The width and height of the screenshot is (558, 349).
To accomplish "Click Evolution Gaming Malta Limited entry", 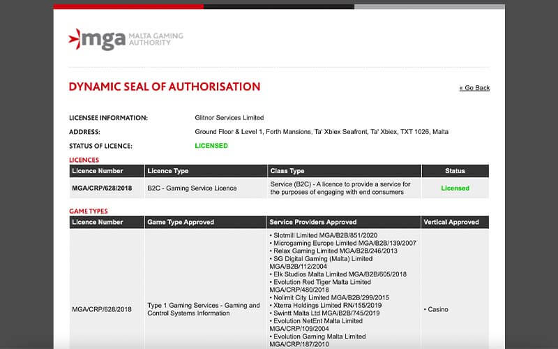I will 318,341.
